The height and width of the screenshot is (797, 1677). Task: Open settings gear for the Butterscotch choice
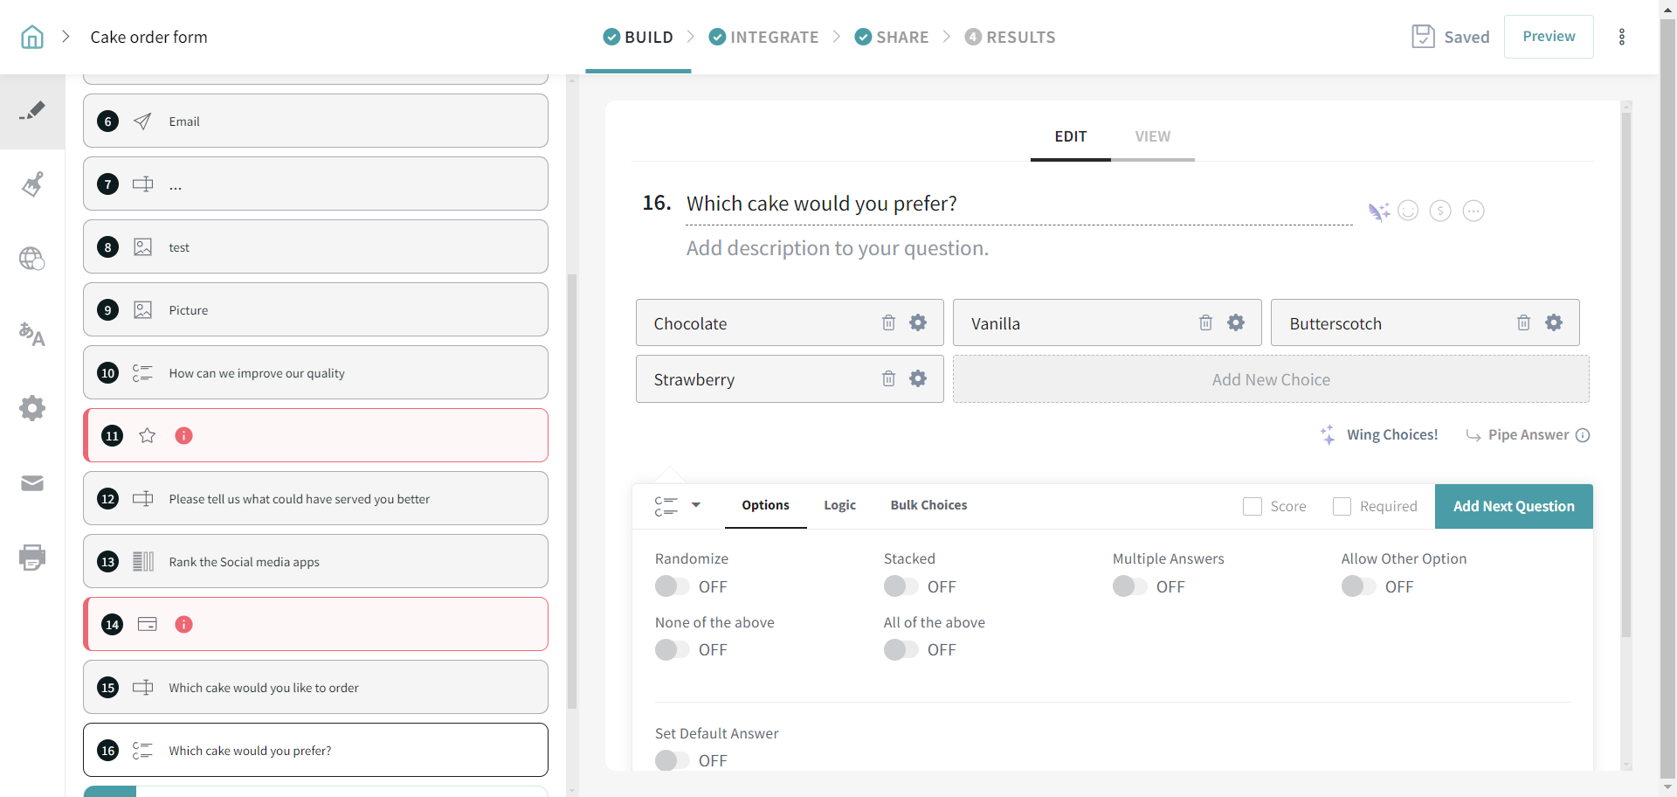(x=1553, y=322)
